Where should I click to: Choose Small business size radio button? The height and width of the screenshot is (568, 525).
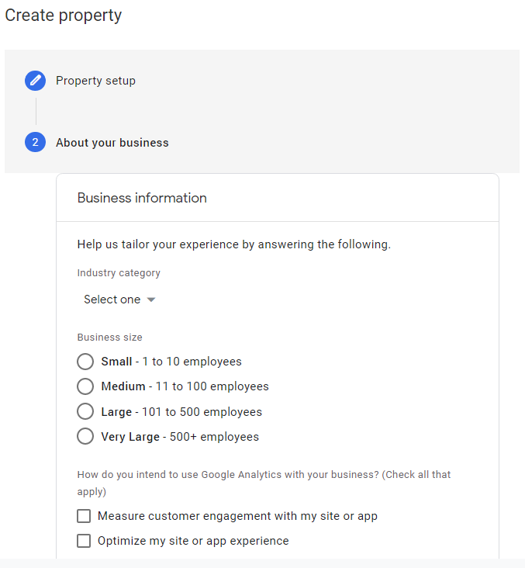coord(85,362)
